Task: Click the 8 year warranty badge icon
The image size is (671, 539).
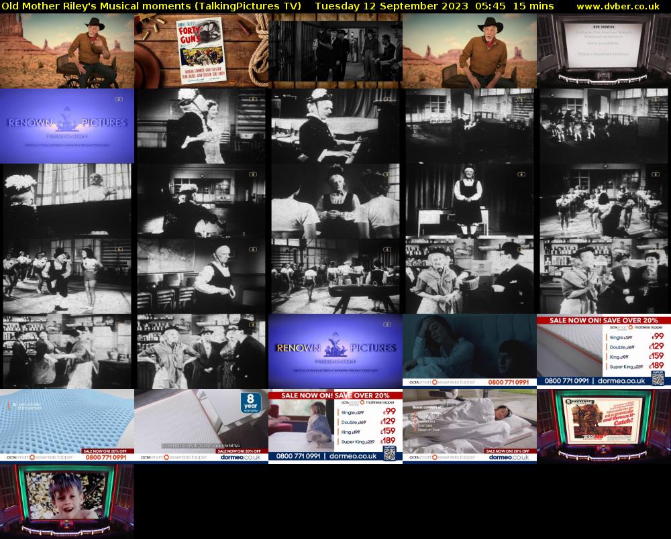Action: [251, 403]
